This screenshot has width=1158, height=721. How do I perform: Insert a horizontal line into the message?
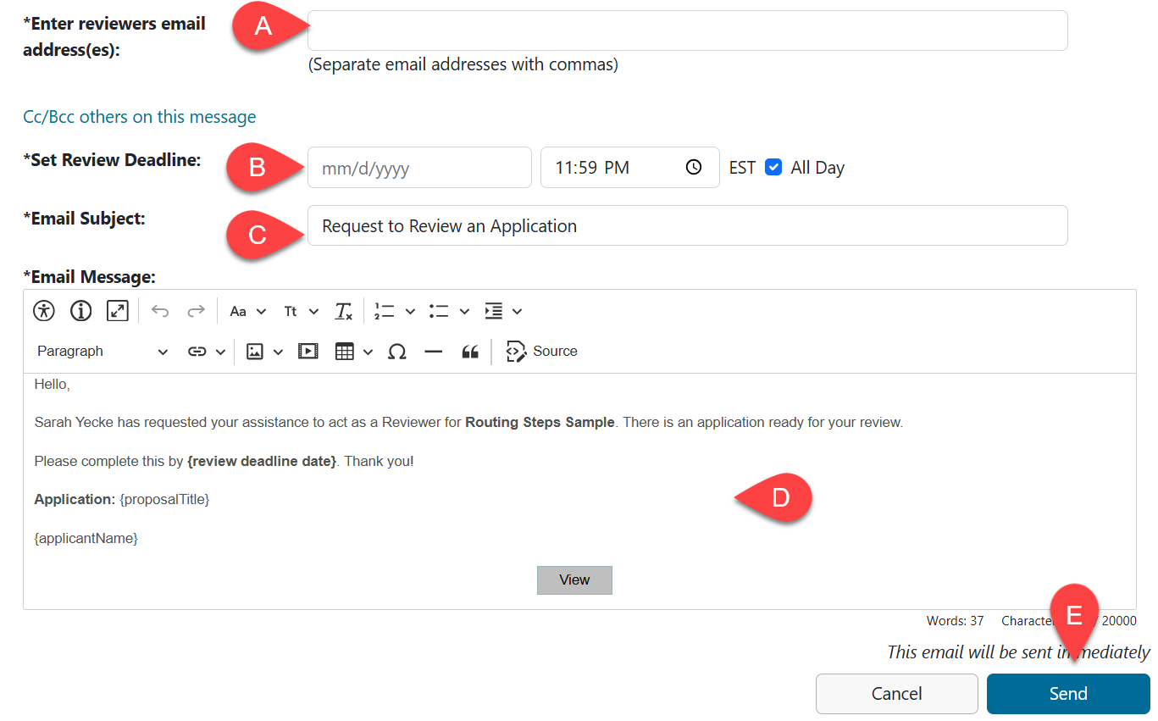pos(433,351)
